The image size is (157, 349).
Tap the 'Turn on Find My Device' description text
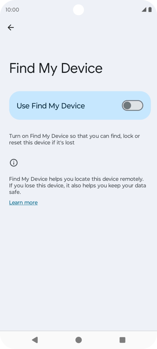[x=75, y=139]
